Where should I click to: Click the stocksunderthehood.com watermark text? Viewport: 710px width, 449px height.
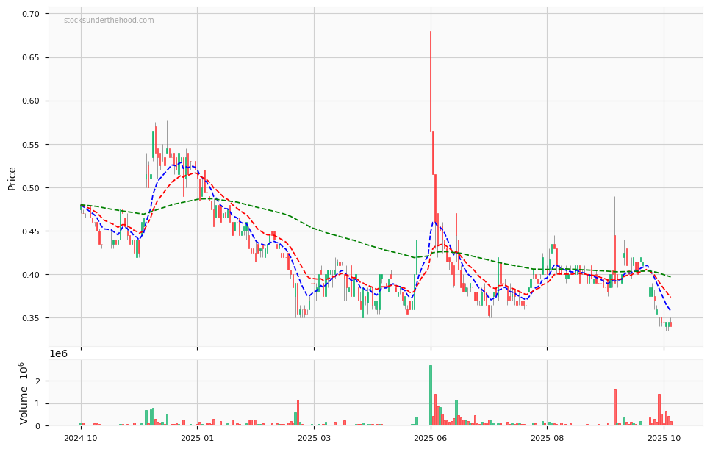109,21
